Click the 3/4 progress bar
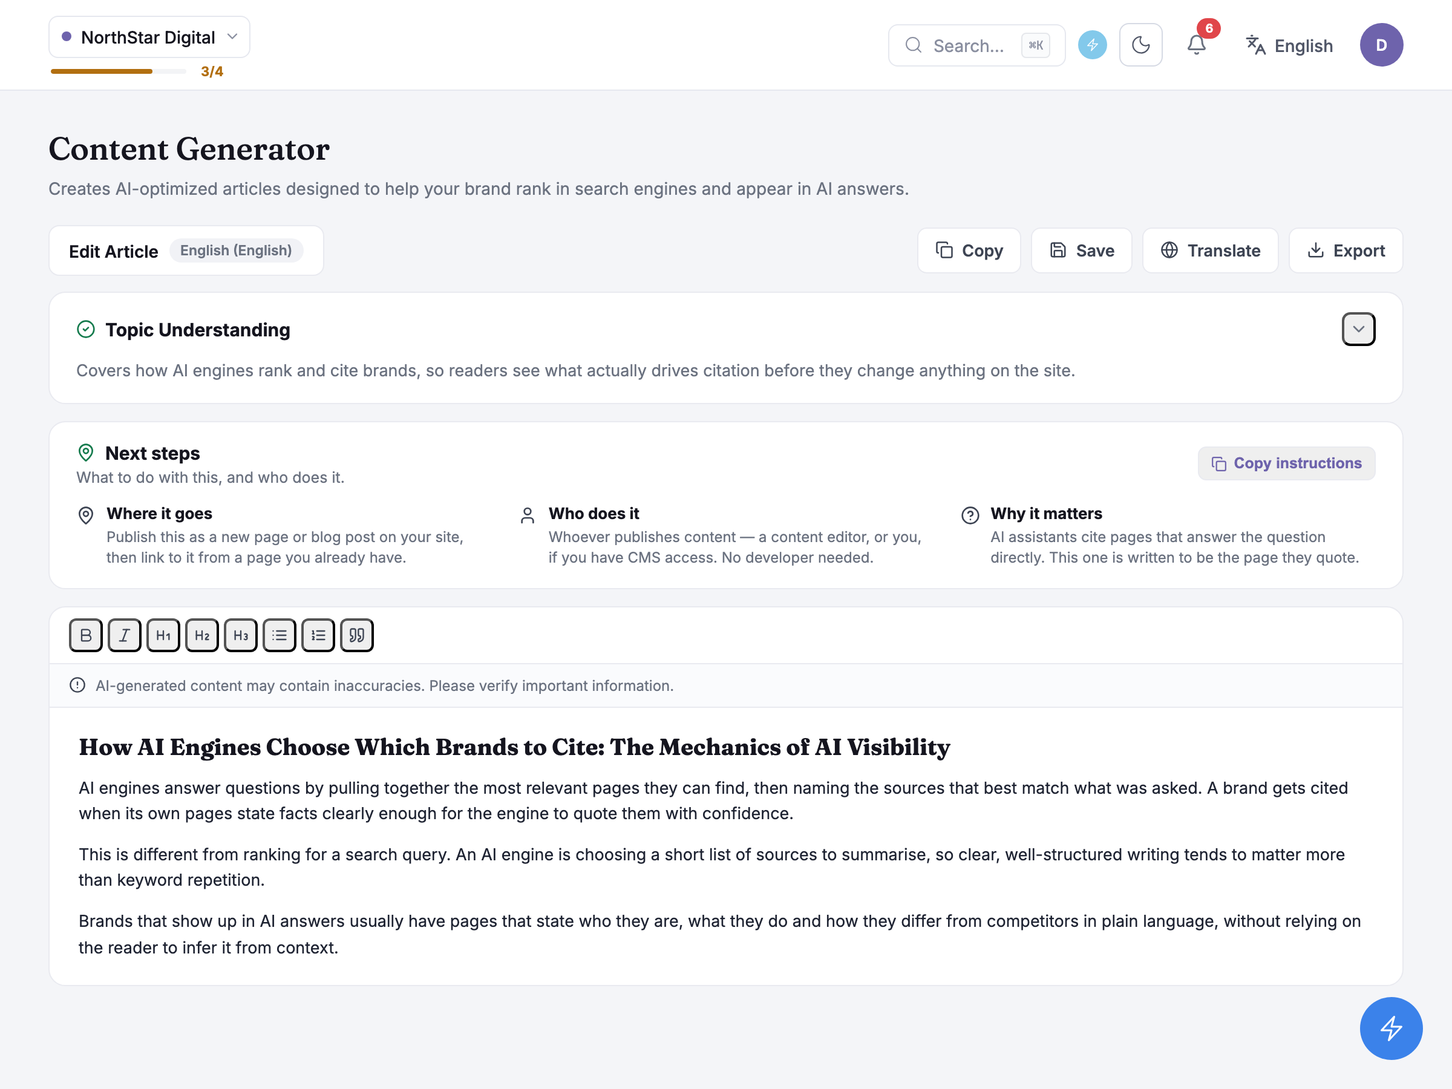1452x1089 pixels. click(118, 71)
